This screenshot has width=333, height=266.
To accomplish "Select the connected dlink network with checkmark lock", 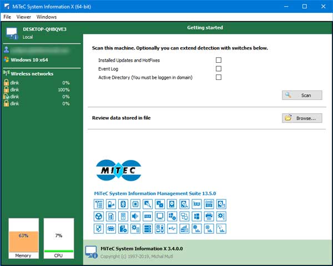I will [x=37, y=97].
